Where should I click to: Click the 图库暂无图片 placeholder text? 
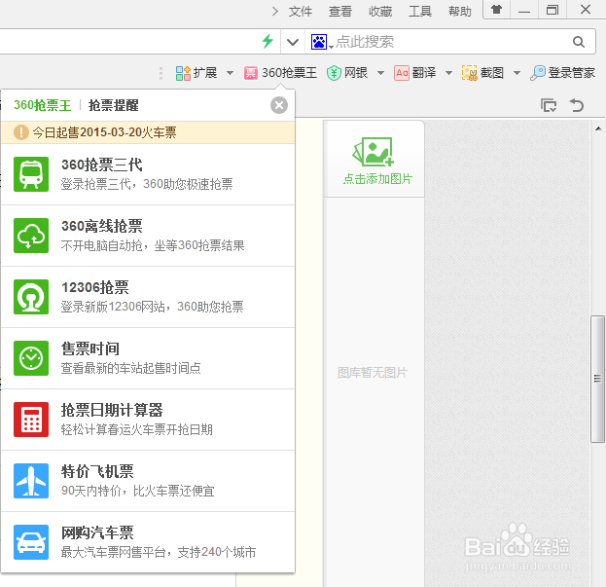(x=373, y=373)
